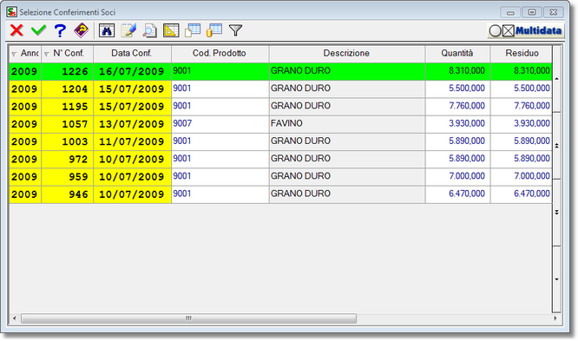578x341 pixels.
Task: Click vertical scrollbar top up arrow
Action: click(x=556, y=78)
